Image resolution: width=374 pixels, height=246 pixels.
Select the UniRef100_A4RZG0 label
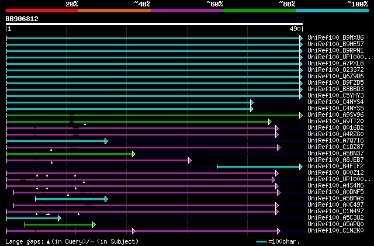click(335, 134)
